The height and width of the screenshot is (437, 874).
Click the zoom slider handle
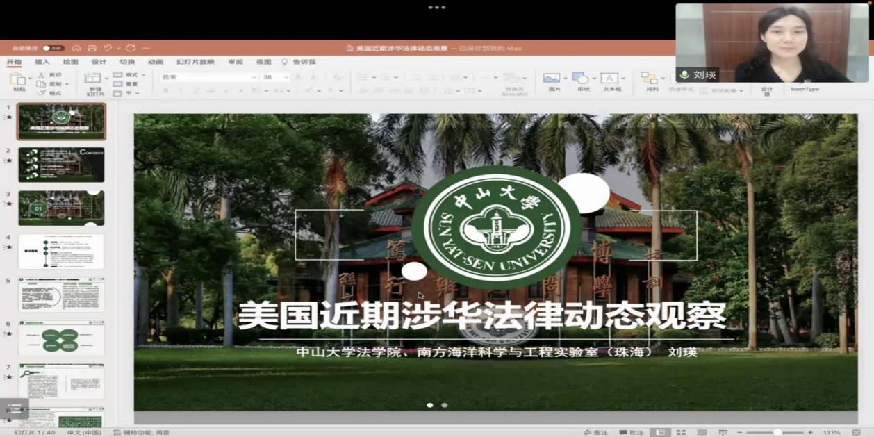pyautogui.click(x=777, y=432)
